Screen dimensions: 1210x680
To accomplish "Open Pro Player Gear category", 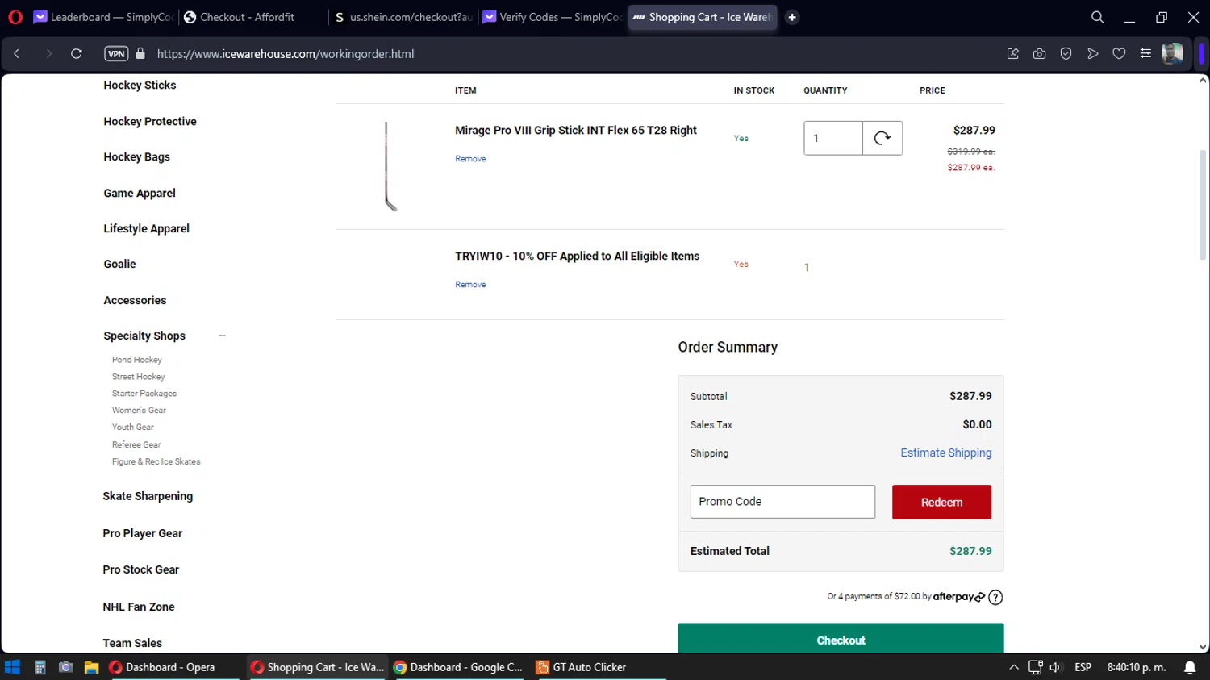I will [142, 534].
